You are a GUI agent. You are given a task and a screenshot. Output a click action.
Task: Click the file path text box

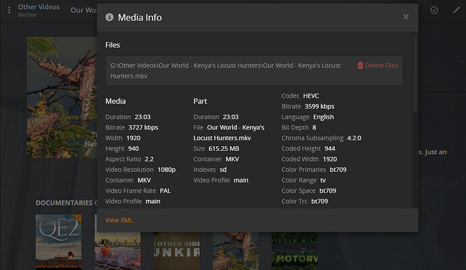(x=254, y=71)
